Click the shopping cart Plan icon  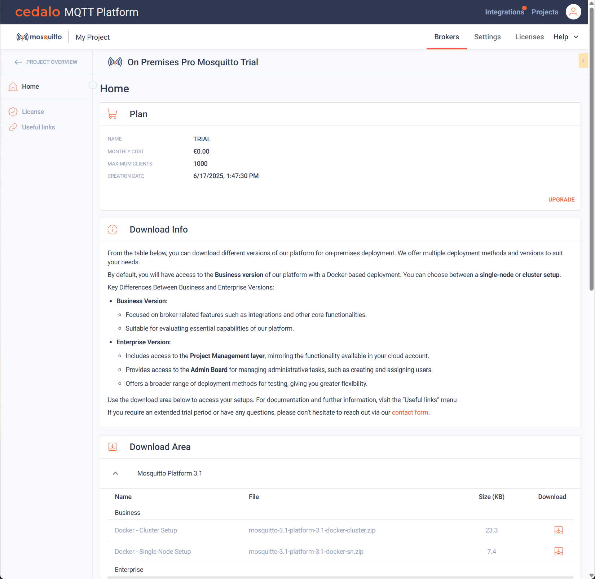click(112, 114)
